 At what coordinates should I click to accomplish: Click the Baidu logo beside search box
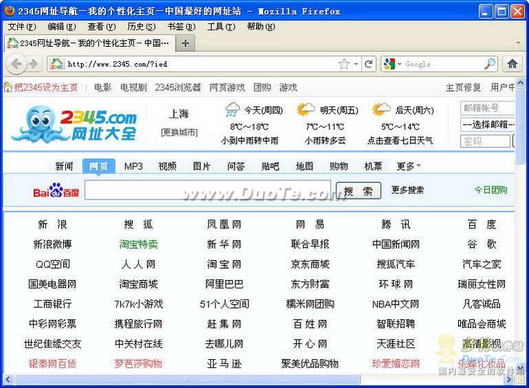click(x=56, y=191)
